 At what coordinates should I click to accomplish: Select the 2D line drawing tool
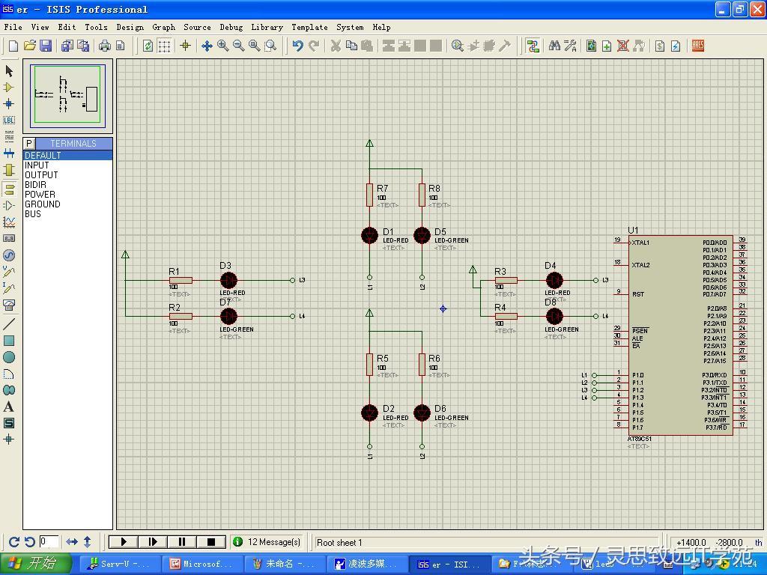point(9,324)
